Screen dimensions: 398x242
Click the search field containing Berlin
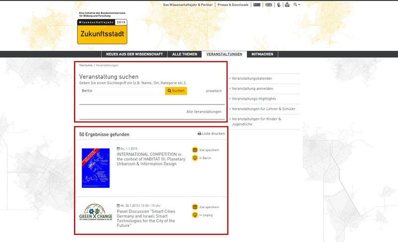pos(122,91)
